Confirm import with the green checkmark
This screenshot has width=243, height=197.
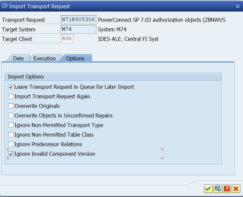(208, 189)
